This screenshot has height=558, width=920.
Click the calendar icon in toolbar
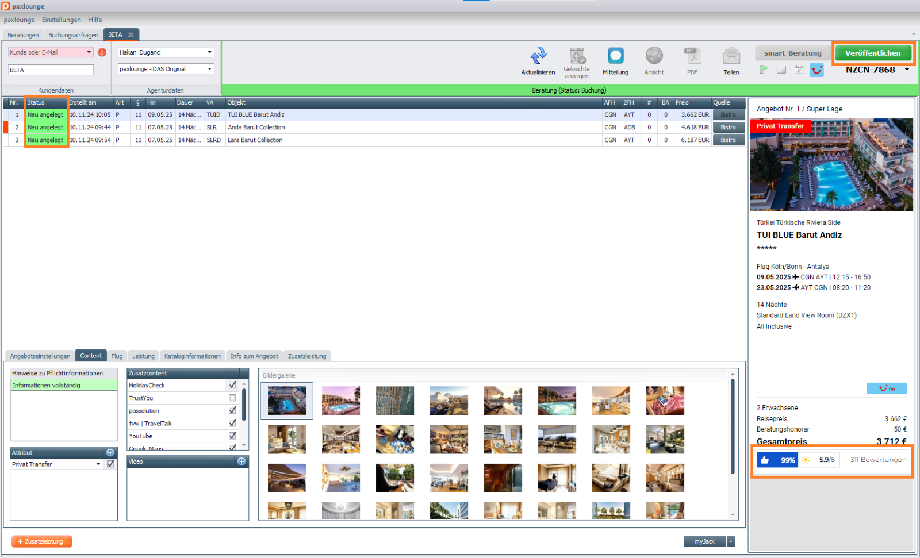click(x=799, y=70)
